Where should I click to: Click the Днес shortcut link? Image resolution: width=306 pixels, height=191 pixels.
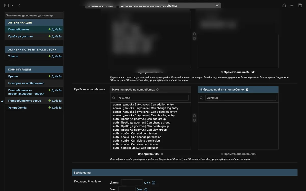(x=147, y=183)
